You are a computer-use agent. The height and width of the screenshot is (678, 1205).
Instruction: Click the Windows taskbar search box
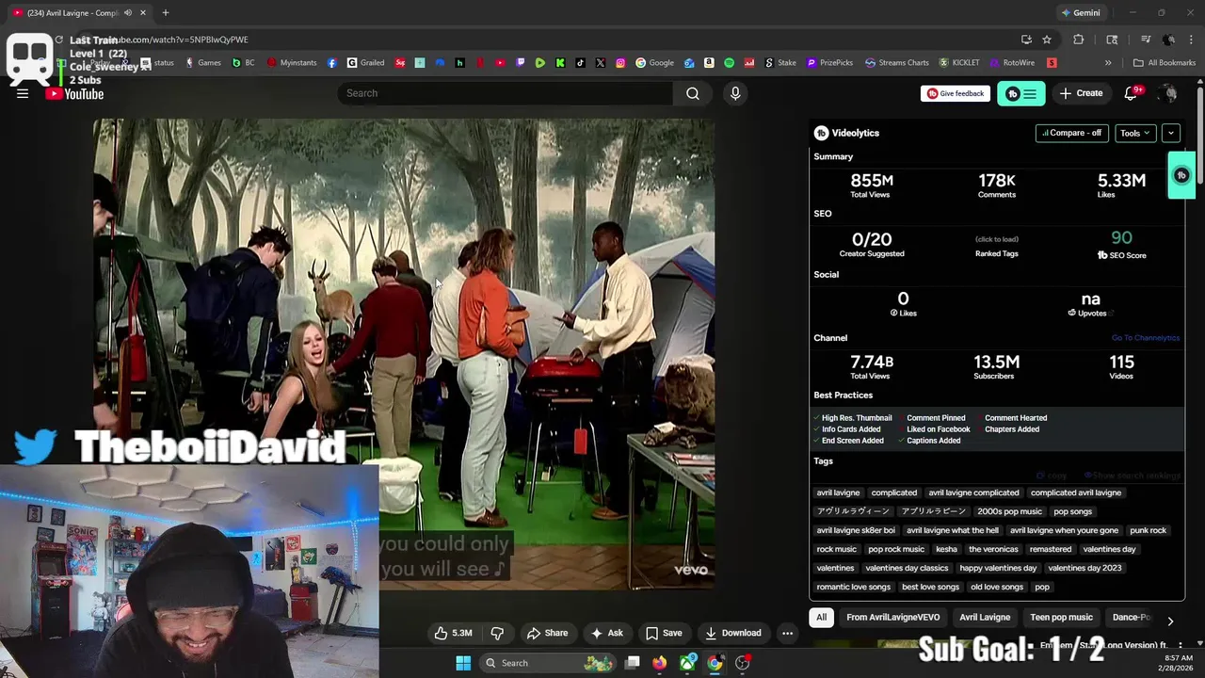point(546,663)
